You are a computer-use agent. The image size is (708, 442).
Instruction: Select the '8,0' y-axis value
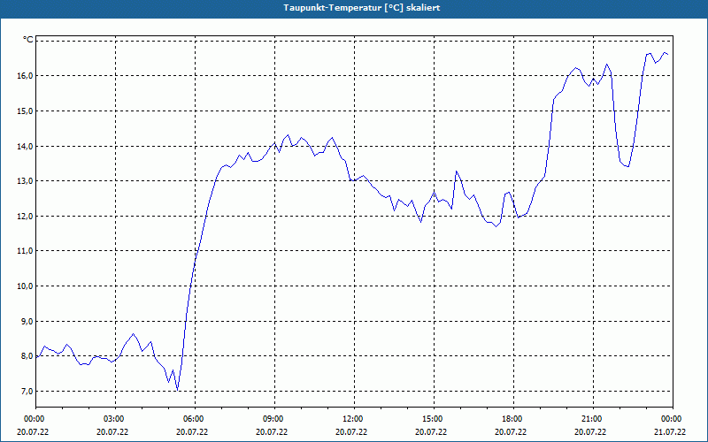pos(27,356)
